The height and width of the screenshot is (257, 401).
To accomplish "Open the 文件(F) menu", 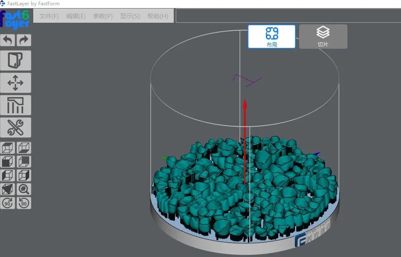I will pos(49,16).
